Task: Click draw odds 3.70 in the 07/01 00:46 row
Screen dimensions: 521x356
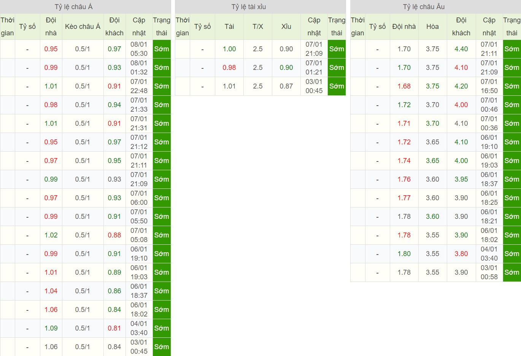Action: point(432,105)
